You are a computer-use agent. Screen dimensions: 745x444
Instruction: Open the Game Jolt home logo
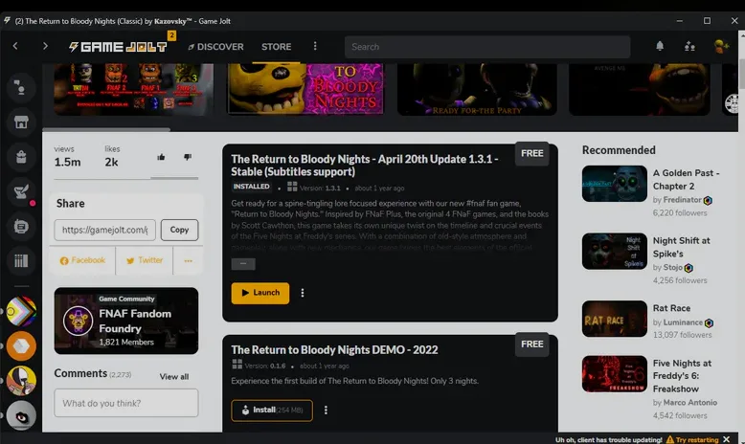118,47
